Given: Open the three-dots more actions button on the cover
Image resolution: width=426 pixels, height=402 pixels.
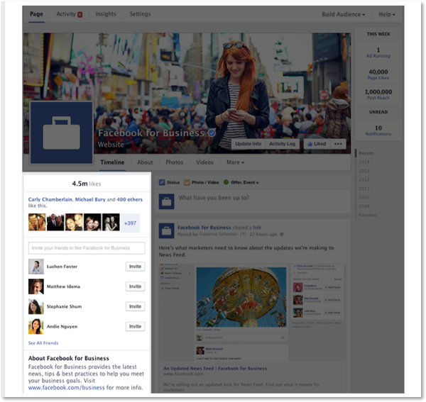Looking at the screenshot, I should tap(338, 144).
